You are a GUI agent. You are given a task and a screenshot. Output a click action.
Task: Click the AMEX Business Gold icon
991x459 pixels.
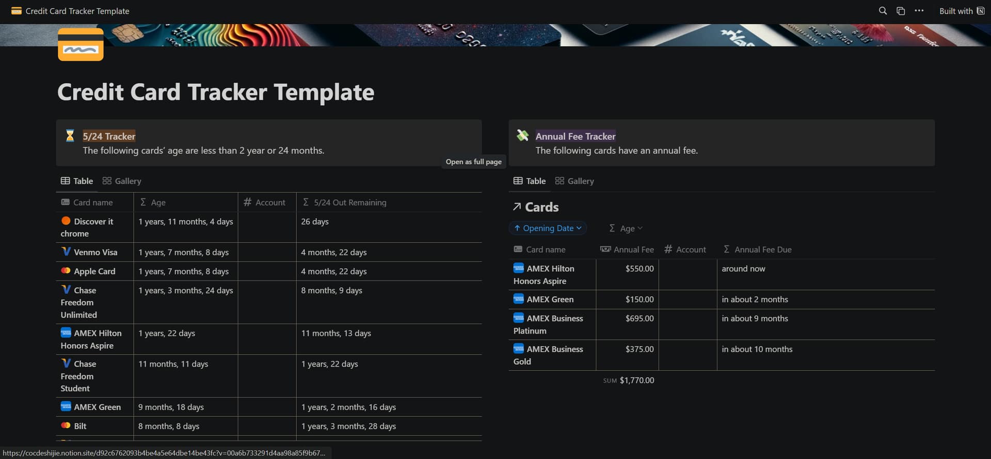click(x=519, y=349)
